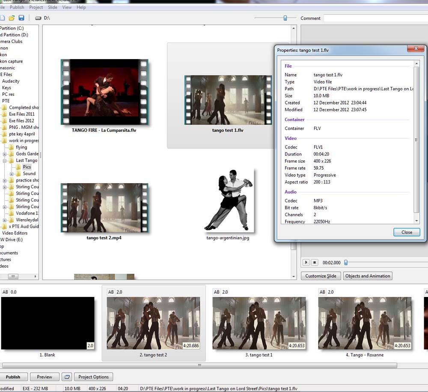
Task: Click the EXE - 232 MB status bar entry
Action: coord(35,389)
